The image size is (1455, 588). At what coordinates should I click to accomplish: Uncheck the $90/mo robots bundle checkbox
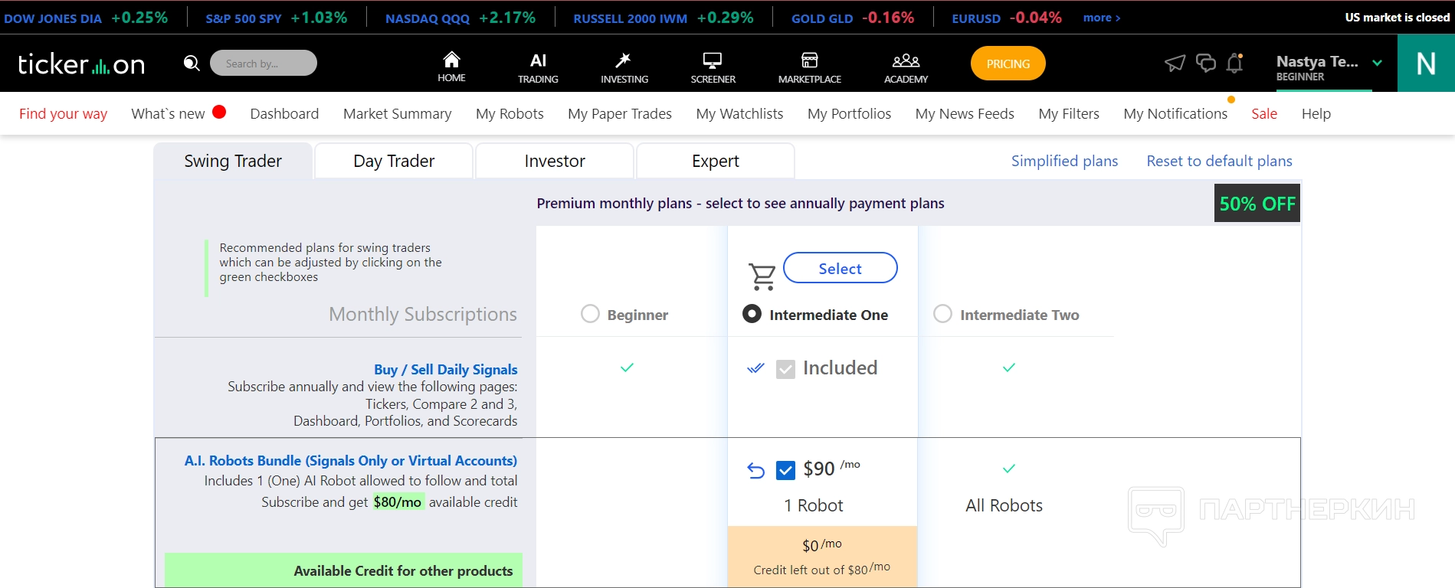click(785, 470)
